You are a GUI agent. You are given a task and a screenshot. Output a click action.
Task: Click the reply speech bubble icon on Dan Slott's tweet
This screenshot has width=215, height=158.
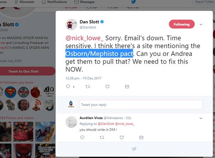pos(68,86)
